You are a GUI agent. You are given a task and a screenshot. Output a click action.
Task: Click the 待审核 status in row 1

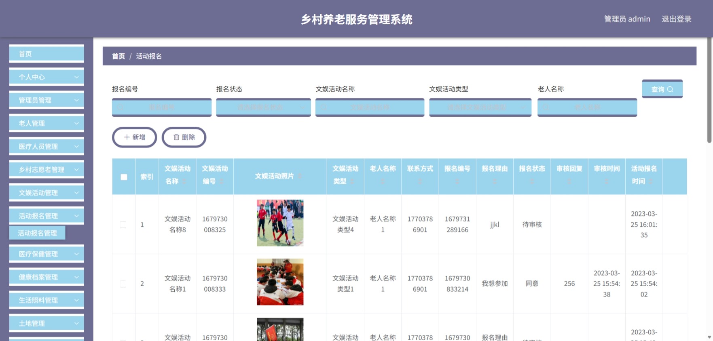pos(532,224)
